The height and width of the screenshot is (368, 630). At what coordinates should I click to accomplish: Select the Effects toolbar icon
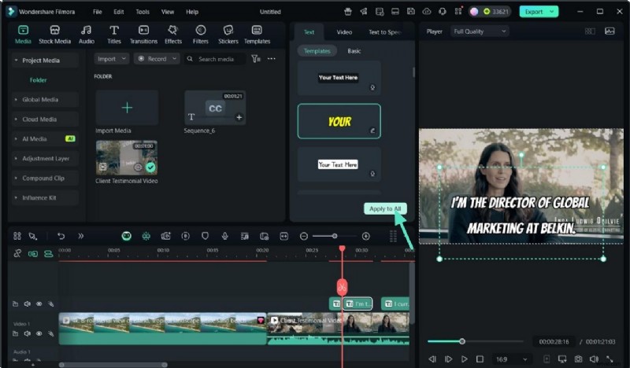[173, 34]
